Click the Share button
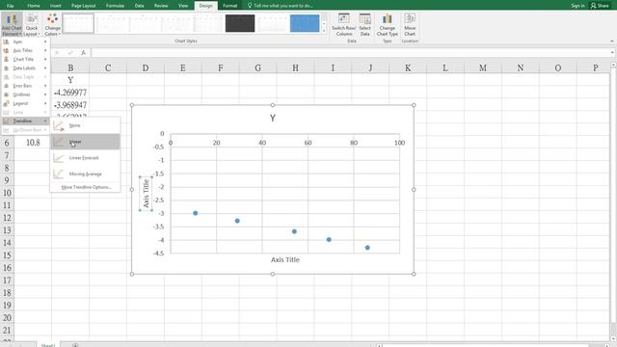The image size is (617, 347). [600, 6]
